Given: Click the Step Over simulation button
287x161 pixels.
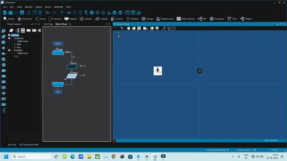Looking at the screenshot, I should click(120, 13).
